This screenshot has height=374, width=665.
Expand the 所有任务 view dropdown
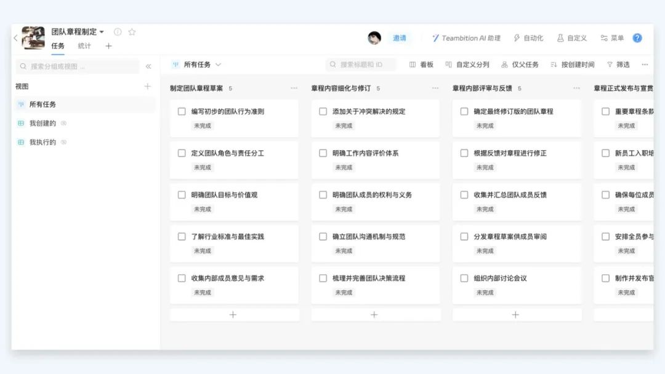pyautogui.click(x=218, y=65)
